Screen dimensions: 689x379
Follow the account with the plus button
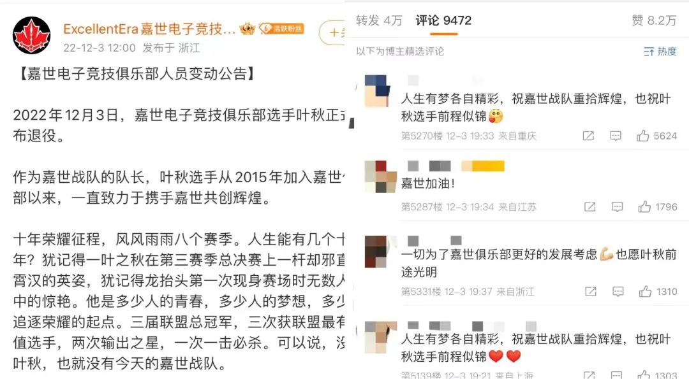pos(333,32)
